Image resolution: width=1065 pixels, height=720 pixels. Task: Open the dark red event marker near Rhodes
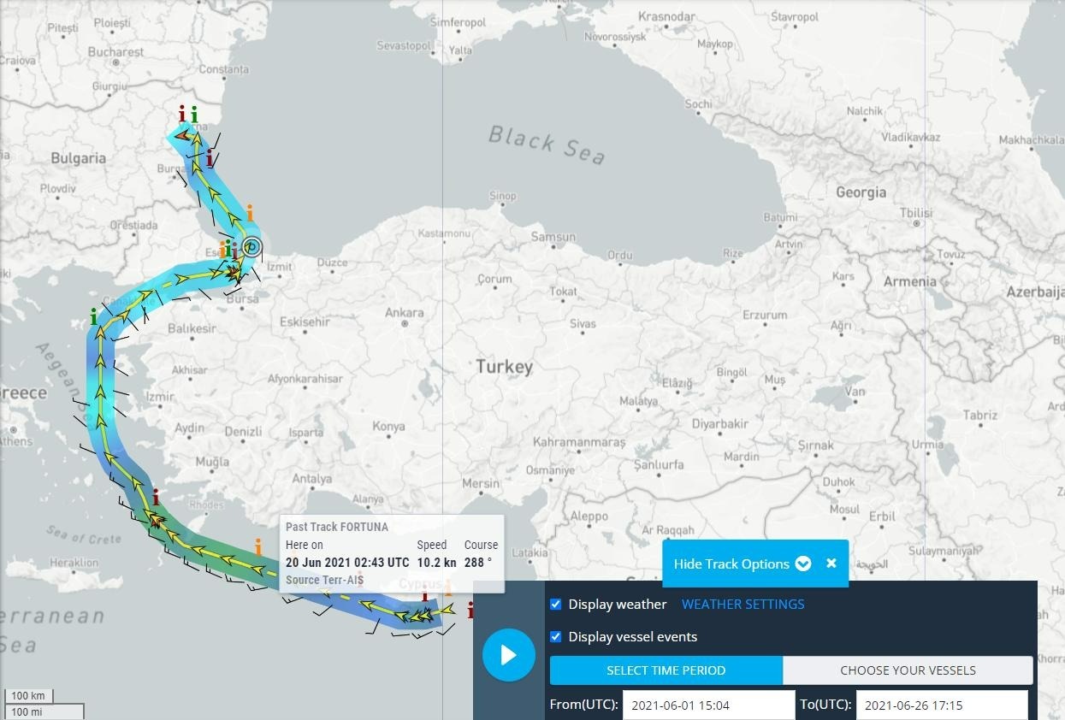[x=155, y=498]
